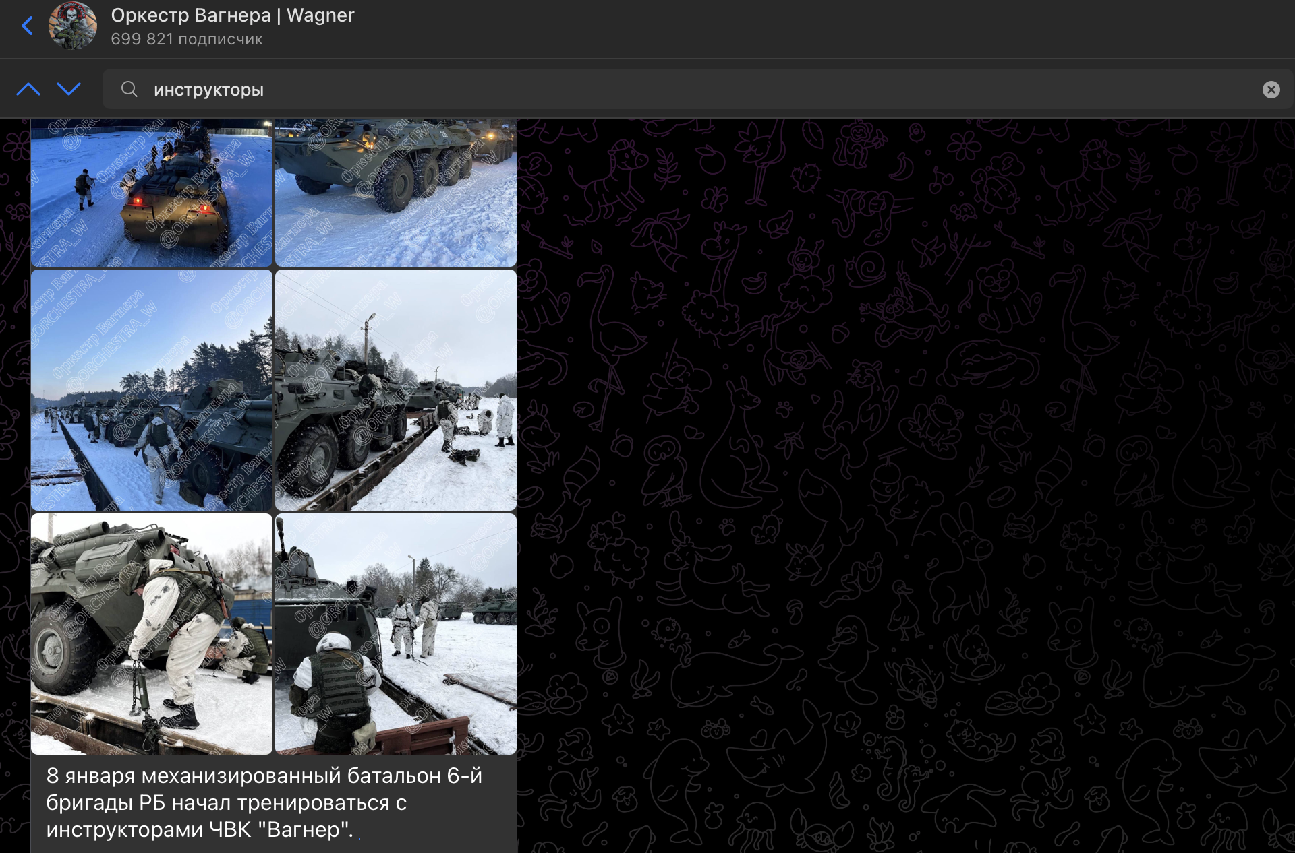Clear the search text with the X icon
Image resolution: width=1295 pixels, height=853 pixels.
click(x=1271, y=90)
